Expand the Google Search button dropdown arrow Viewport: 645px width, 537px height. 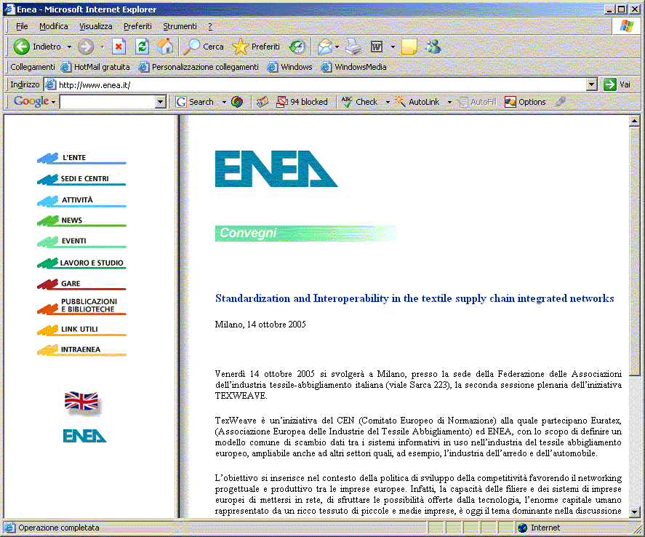point(224,102)
